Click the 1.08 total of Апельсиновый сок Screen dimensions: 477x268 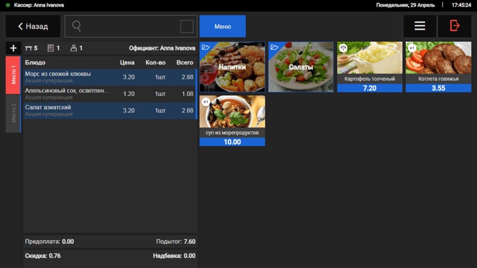click(188, 94)
